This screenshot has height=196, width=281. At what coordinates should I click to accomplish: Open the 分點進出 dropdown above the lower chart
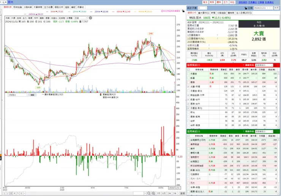click(x=18, y=95)
